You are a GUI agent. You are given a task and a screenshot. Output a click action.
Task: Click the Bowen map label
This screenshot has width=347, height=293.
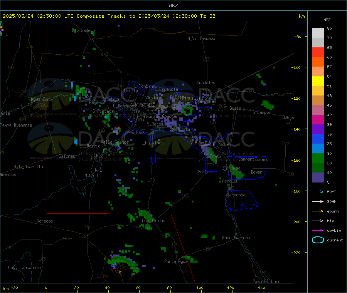click(x=256, y=172)
